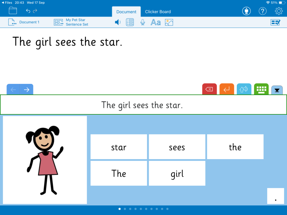Select the Document tab
This screenshot has height=215, width=287.
coord(126,11)
